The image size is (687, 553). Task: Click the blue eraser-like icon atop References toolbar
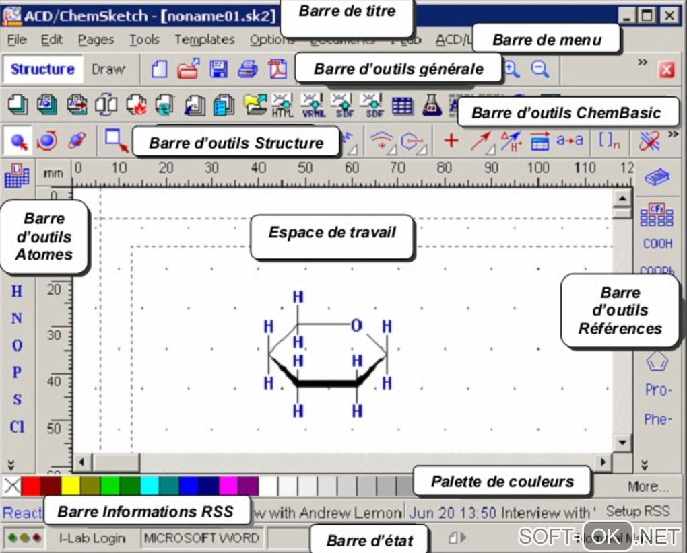tap(657, 177)
